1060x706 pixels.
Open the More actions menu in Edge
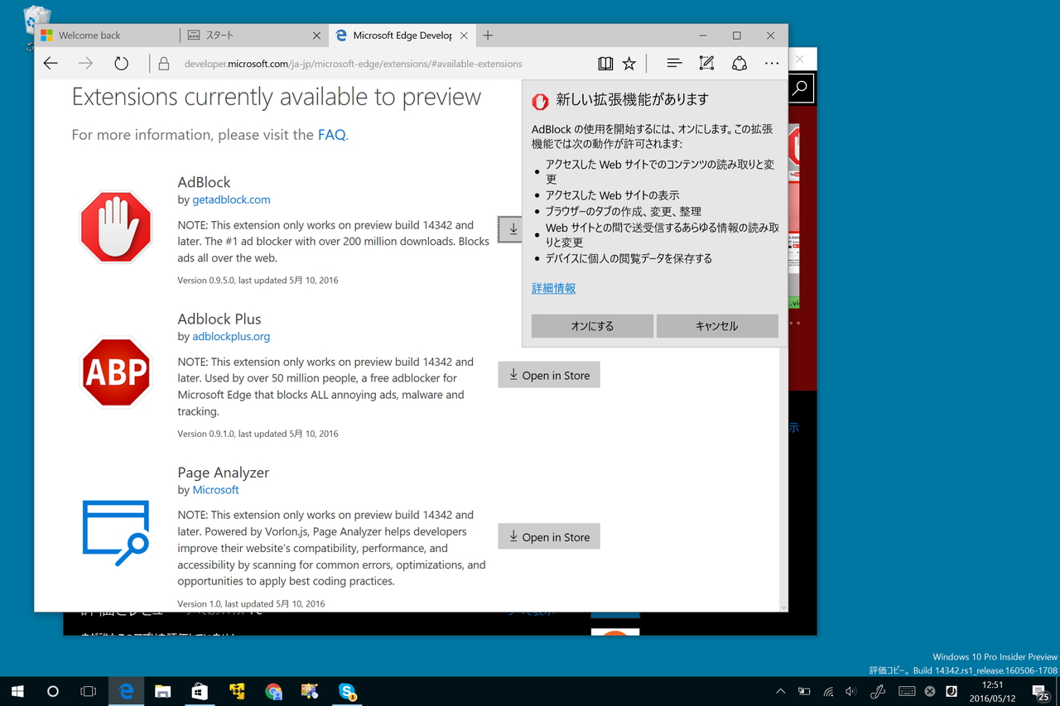(x=771, y=63)
